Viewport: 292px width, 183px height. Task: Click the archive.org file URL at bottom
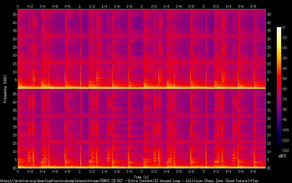(x=129, y=181)
